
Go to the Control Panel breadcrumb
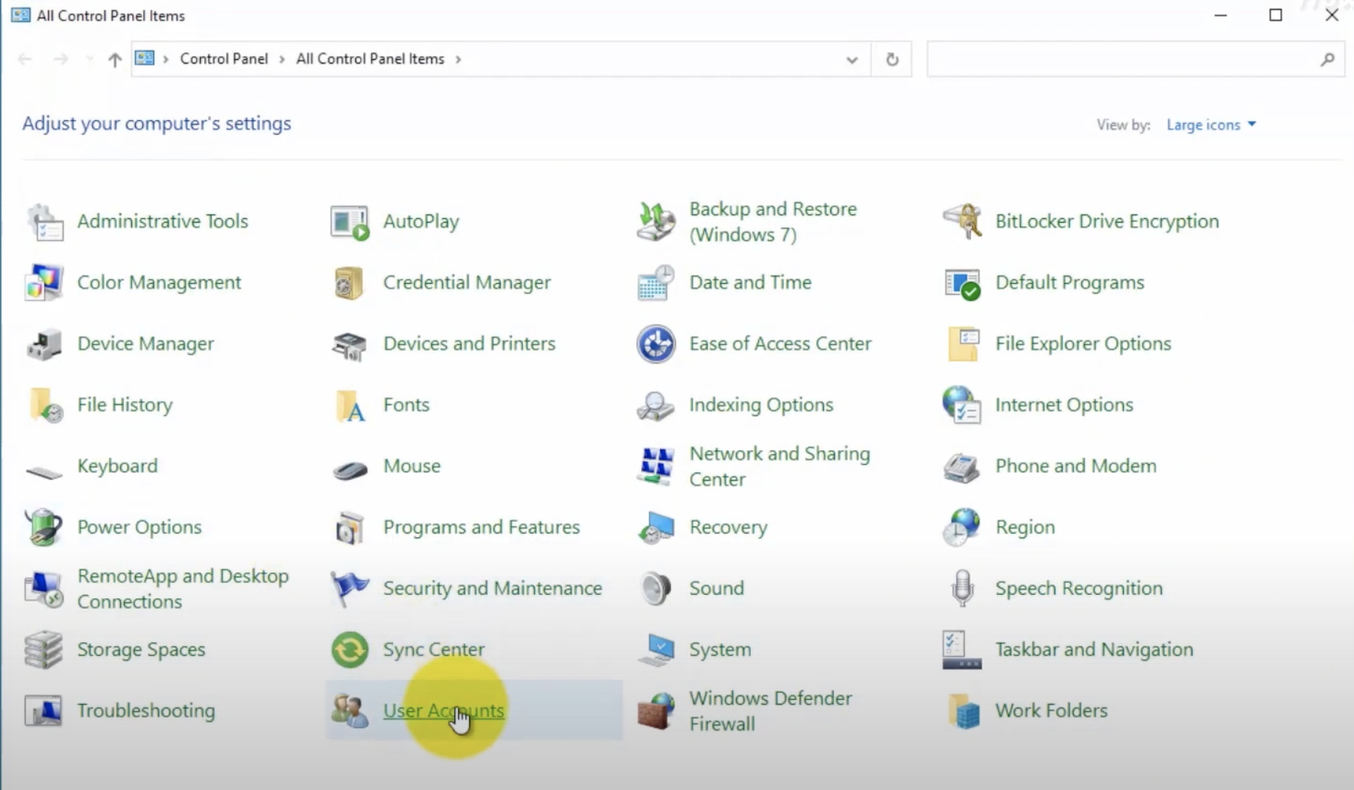point(223,60)
